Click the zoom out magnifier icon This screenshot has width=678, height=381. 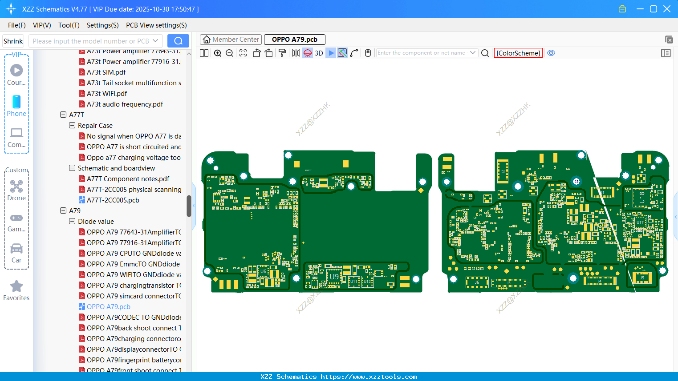click(x=230, y=53)
